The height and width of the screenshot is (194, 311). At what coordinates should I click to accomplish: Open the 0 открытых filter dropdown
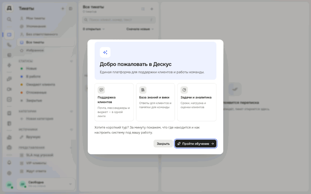[94, 29]
